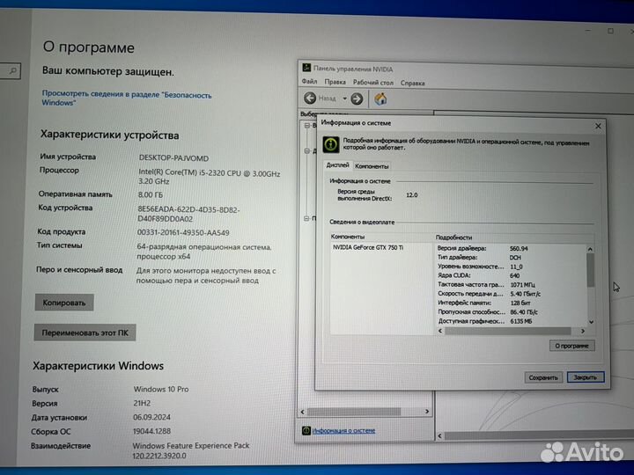
Task: Open the Рабочий стол menu
Action: (x=372, y=83)
